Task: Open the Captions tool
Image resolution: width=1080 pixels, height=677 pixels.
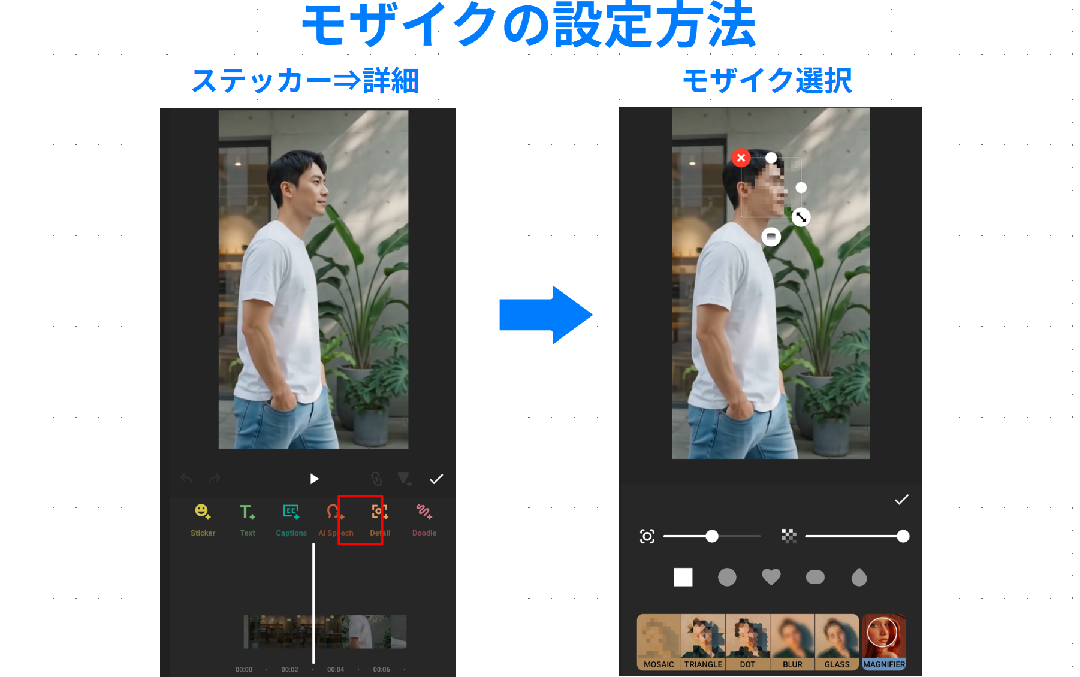Action: tap(291, 519)
